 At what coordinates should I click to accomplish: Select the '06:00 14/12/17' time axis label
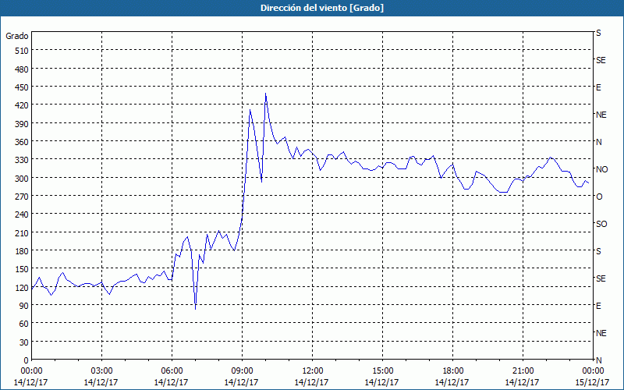point(172,377)
